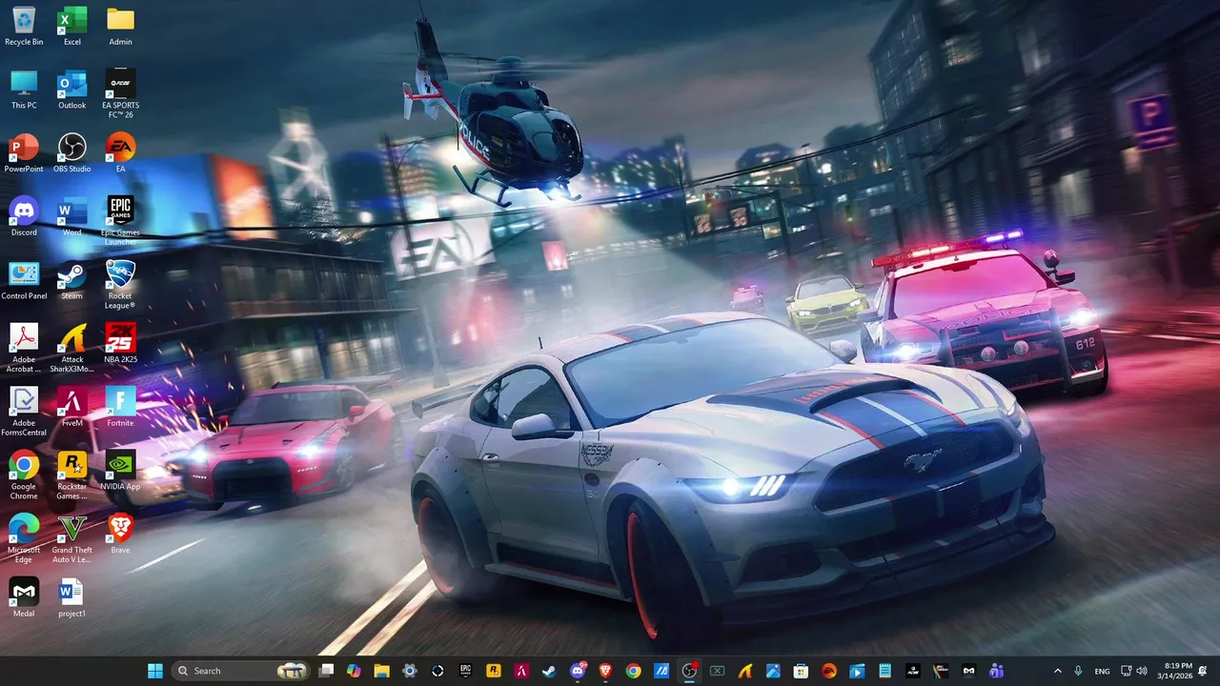Select the Control Panel desktop icon
The height and width of the screenshot is (686, 1220).
24,280
